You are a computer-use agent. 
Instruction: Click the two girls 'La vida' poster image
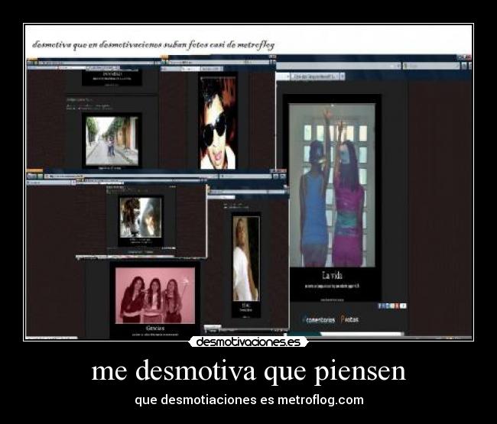tap(332, 185)
